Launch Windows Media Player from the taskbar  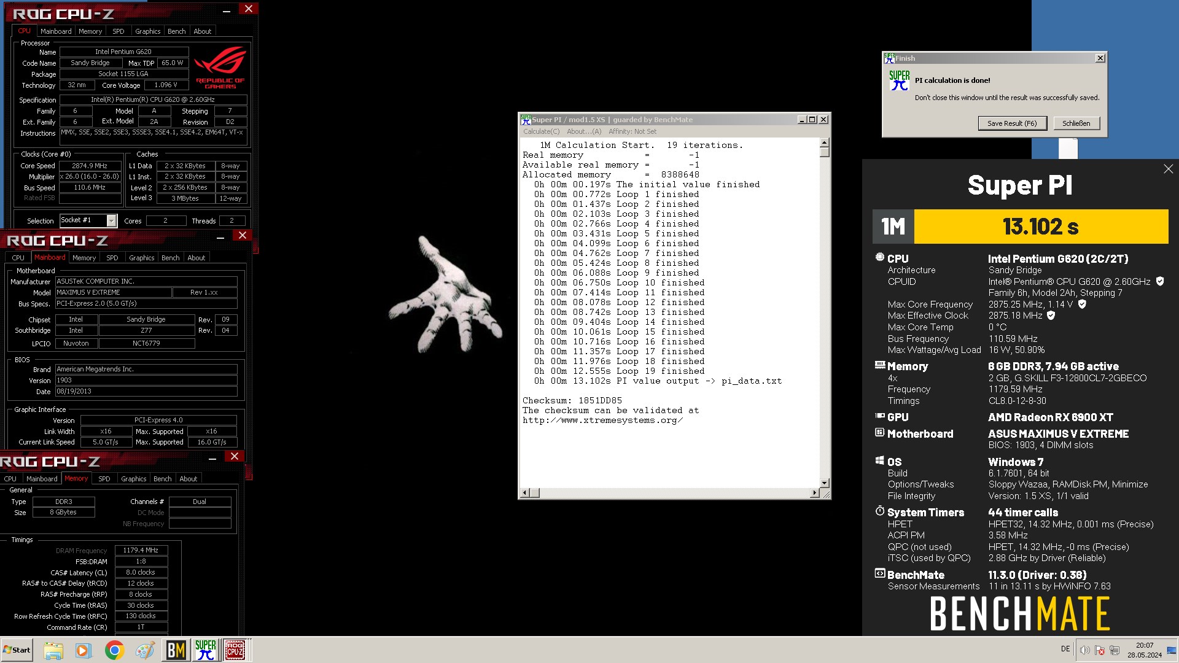tap(84, 650)
